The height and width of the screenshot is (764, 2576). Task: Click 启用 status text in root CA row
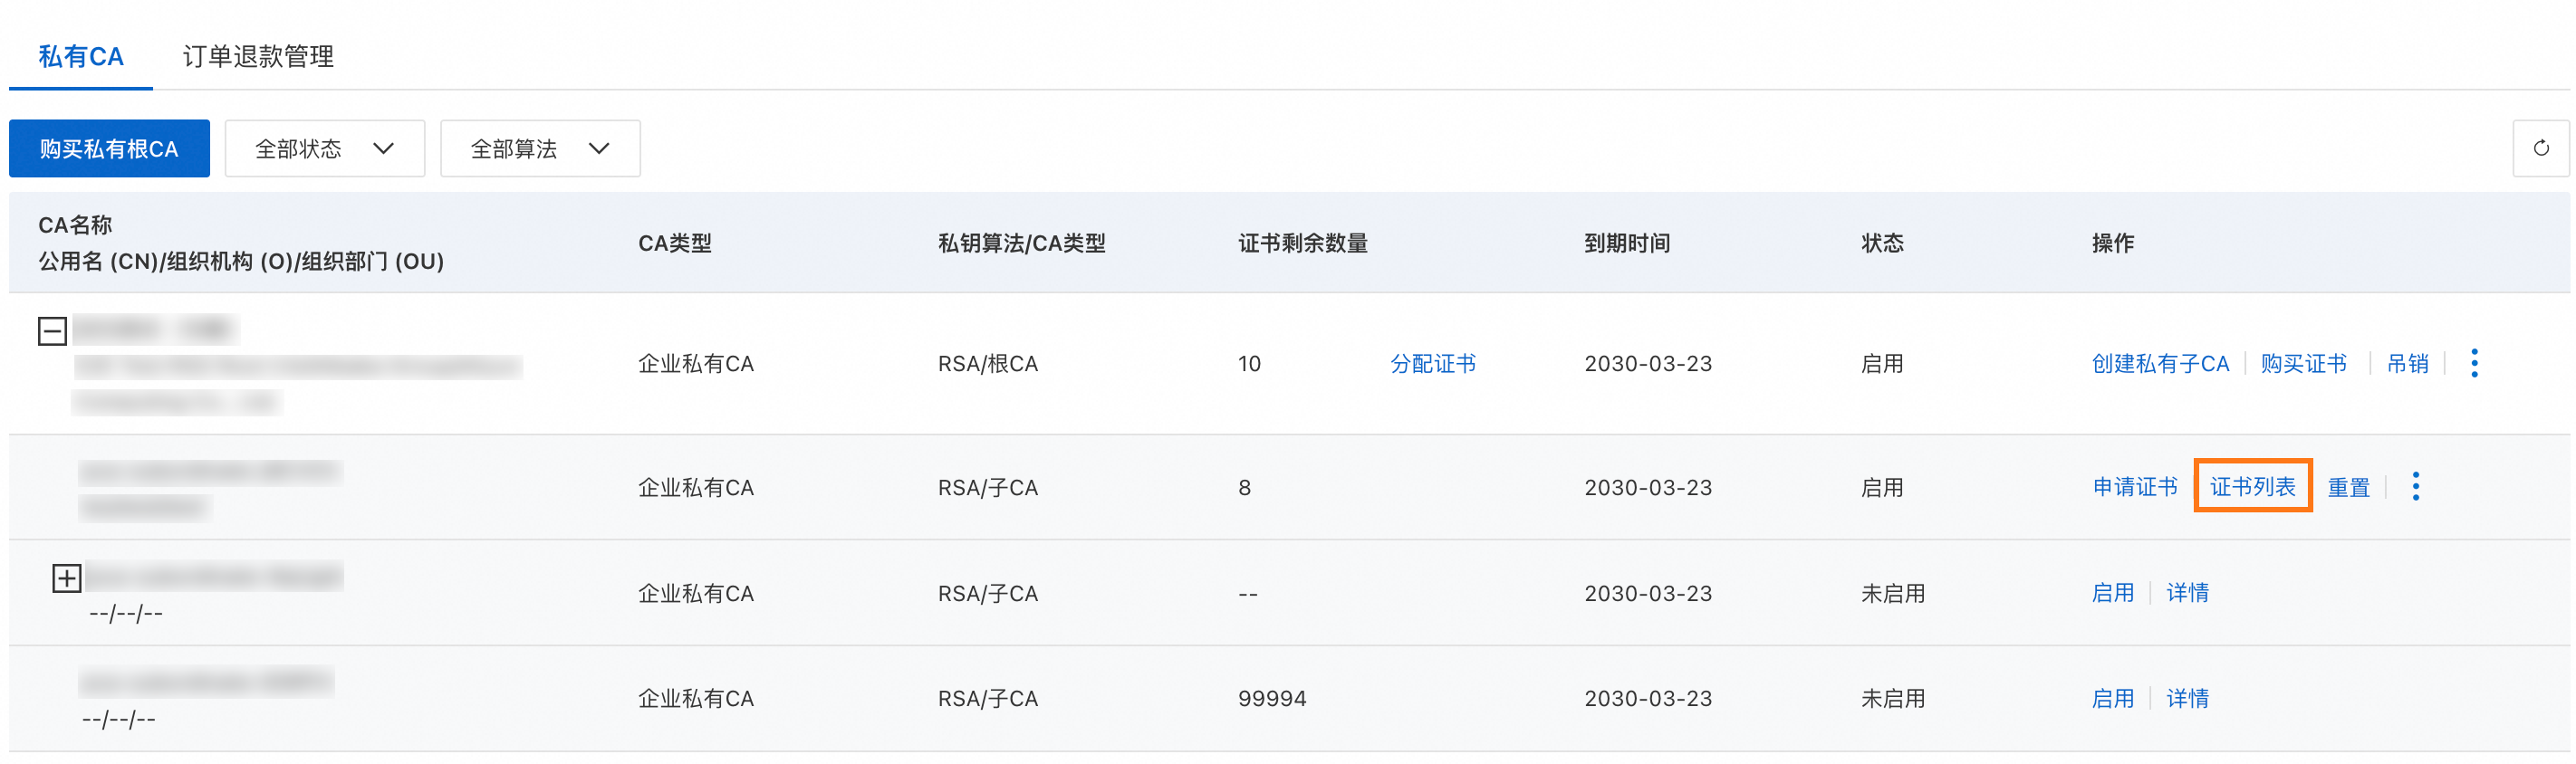(x=1881, y=364)
